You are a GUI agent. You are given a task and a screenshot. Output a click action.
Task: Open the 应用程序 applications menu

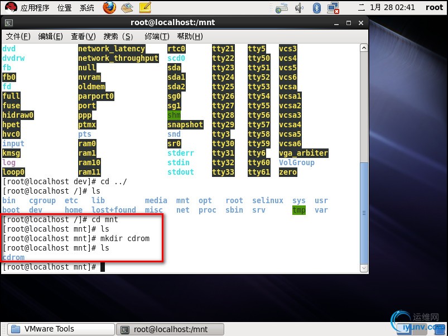(x=35, y=8)
